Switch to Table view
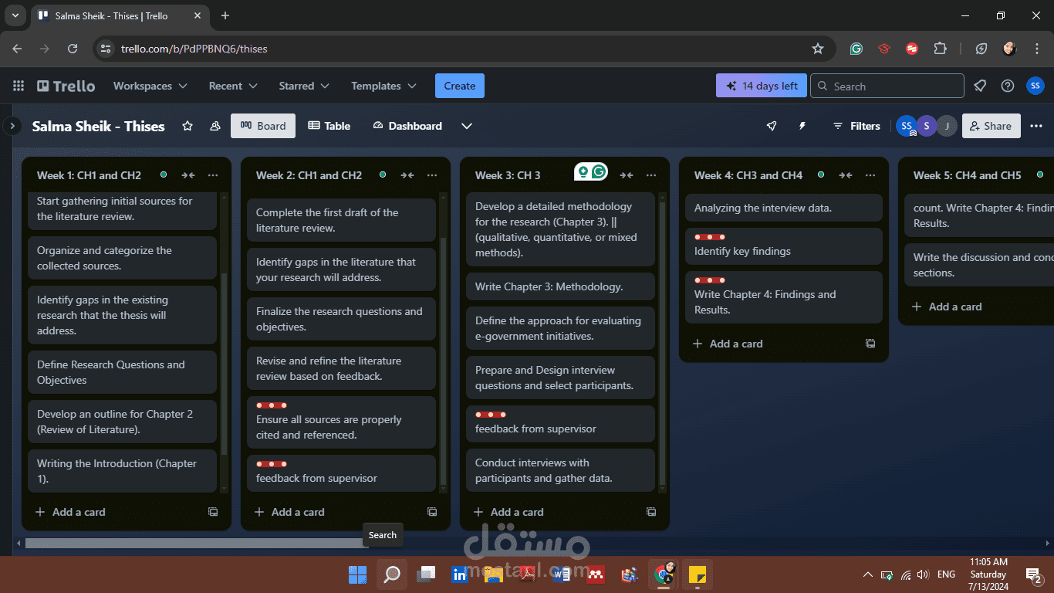 329,126
